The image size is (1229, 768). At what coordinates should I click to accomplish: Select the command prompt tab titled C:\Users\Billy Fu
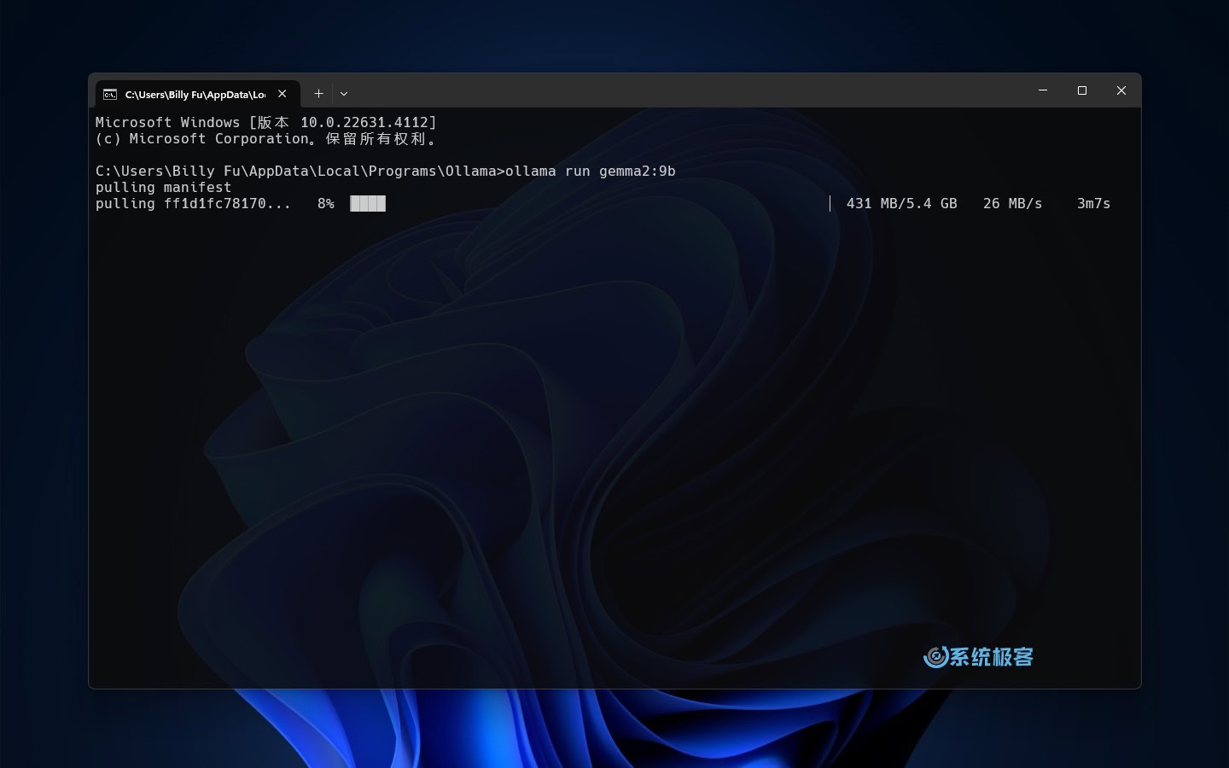pos(196,94)
